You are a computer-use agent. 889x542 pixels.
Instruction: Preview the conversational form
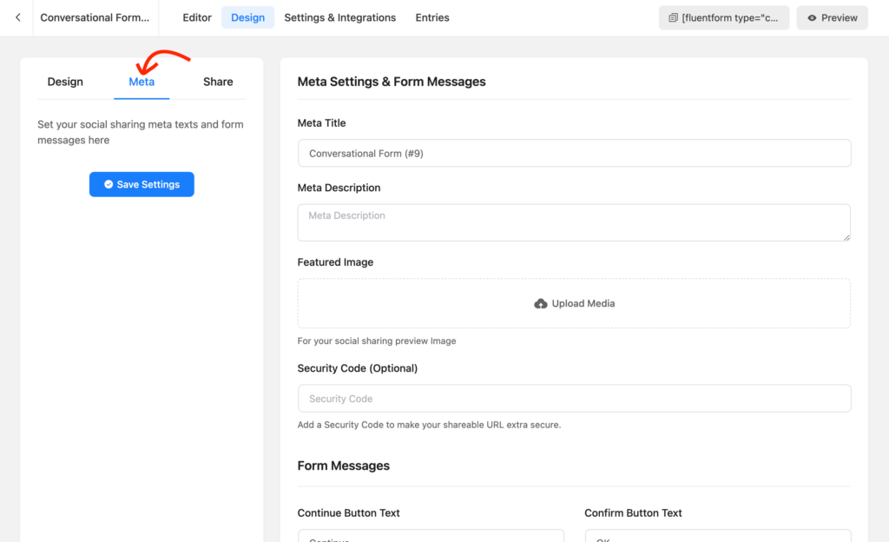point(832,17)
